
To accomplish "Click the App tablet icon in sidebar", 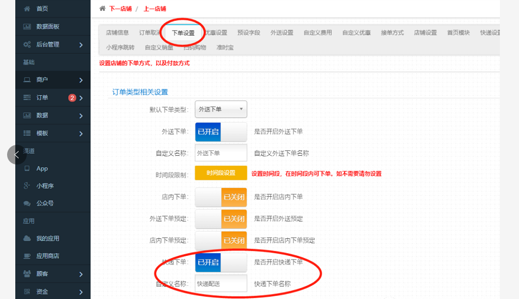I will tap(27, 169).
